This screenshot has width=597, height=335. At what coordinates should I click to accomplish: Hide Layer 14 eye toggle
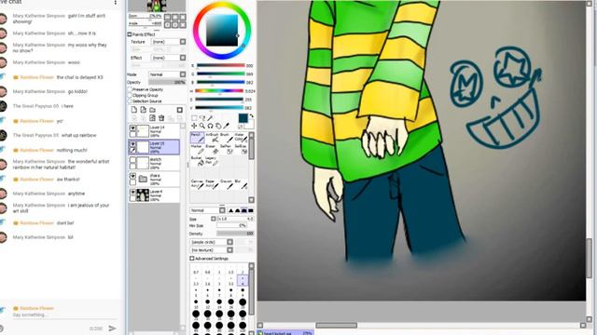[132, 128]
